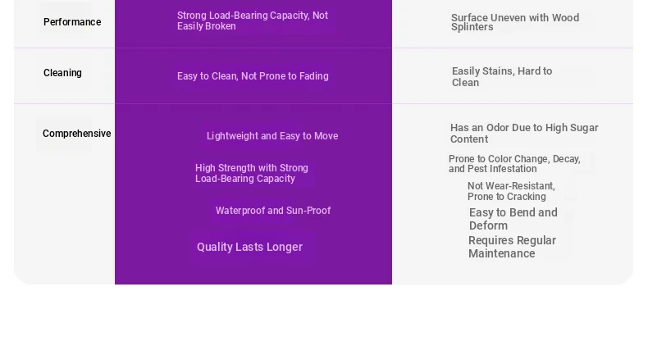This screenshot has width=648, height=355.
Task: Click the Performance row label
Action: (72, 22)
